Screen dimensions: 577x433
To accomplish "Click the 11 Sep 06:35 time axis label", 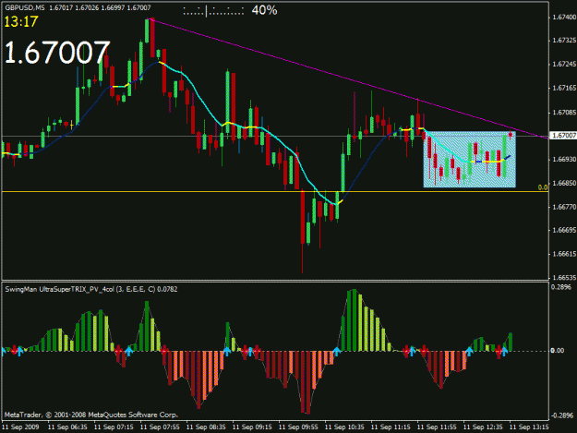I will click(x=67, y=427).
